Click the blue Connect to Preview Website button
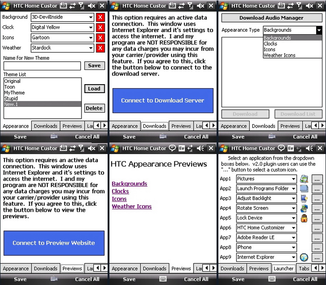 click(x=54, y=243)
